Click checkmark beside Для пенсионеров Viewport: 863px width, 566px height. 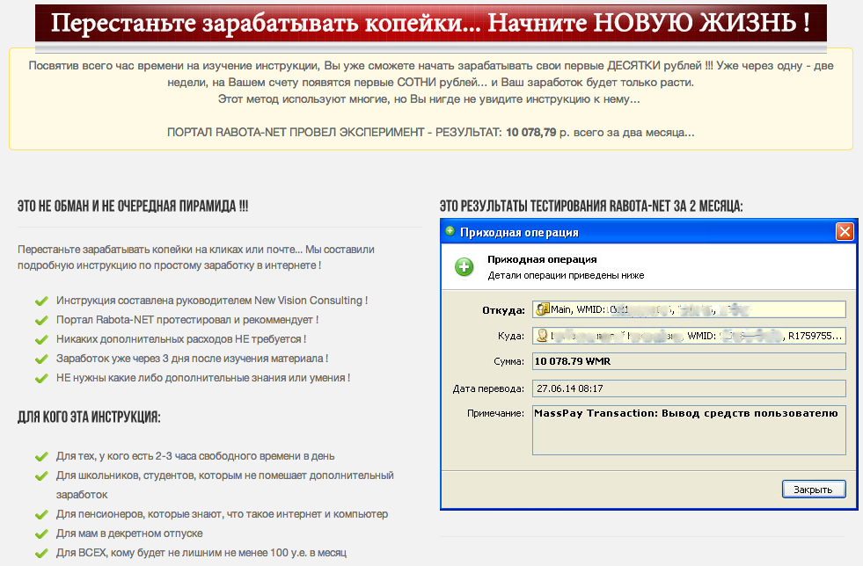point(41,515)
